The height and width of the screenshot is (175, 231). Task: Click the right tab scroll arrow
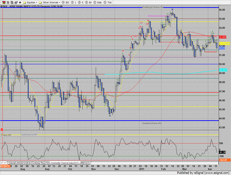click(x=5, y=163)
